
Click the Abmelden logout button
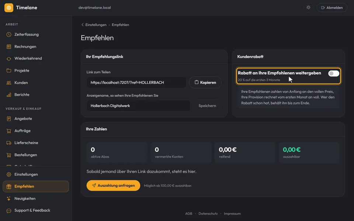click(x=332, y=8)
